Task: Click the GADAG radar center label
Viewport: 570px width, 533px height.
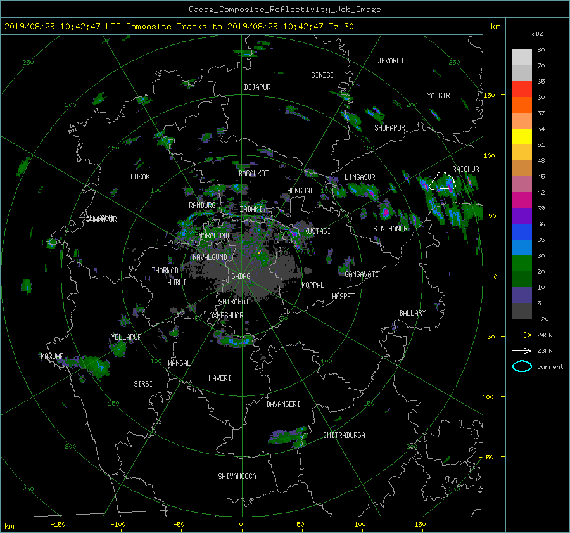Action: [x=241, y=276]
